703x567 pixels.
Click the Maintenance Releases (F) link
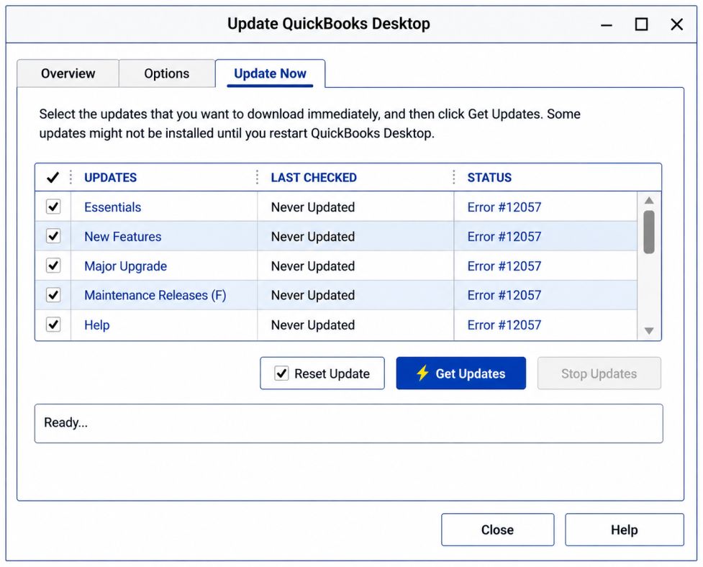(x=155, y=296)
